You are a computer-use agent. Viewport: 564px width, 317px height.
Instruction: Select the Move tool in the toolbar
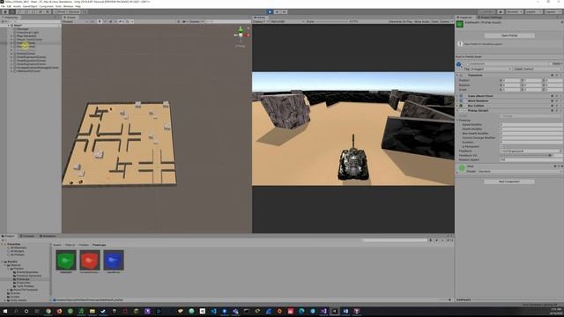[11, 11]
